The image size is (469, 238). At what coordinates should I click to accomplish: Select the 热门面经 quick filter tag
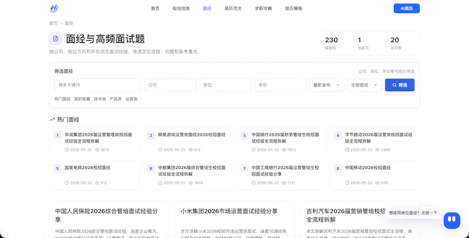coord(62,99)
